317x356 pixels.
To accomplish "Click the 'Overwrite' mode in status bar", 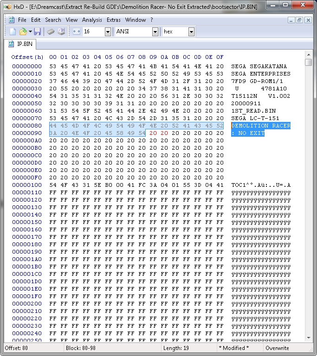I will click(277, 348).
